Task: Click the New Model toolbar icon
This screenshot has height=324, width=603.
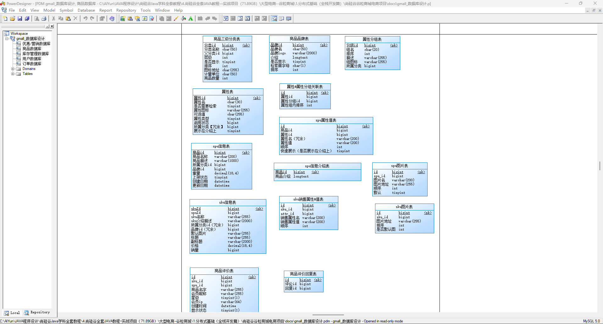Action: coord(5,19)
